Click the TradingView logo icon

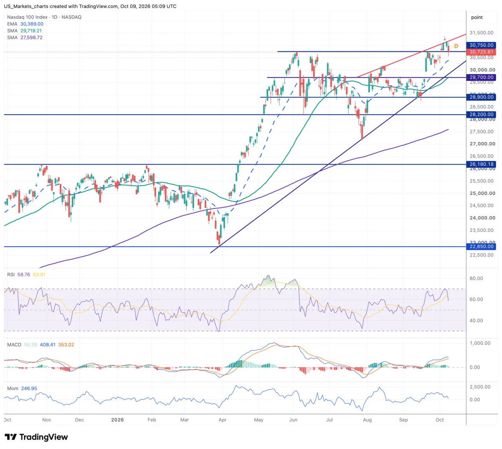pos(11,437)
